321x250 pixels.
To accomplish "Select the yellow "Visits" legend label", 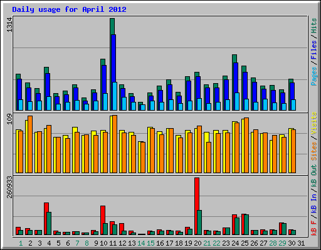I will click(x=314, y=124).
